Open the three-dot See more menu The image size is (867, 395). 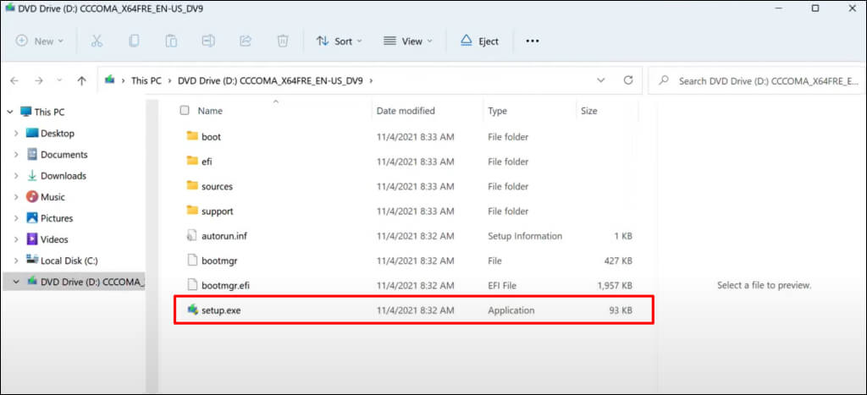(x=533, y=41)
